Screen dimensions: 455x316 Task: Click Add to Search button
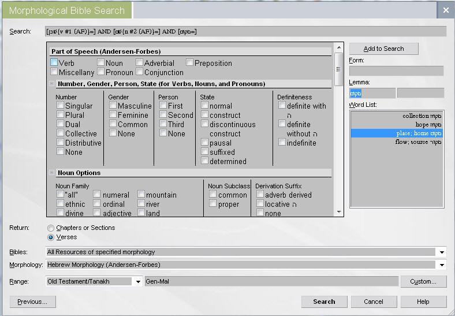pyautogui.click(x=383, y=49)
